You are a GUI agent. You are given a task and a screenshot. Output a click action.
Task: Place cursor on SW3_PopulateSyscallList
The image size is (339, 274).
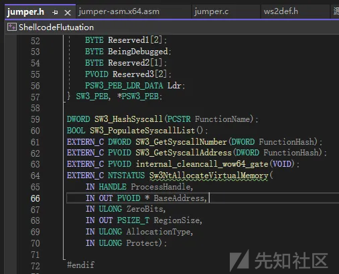(142, 131)
